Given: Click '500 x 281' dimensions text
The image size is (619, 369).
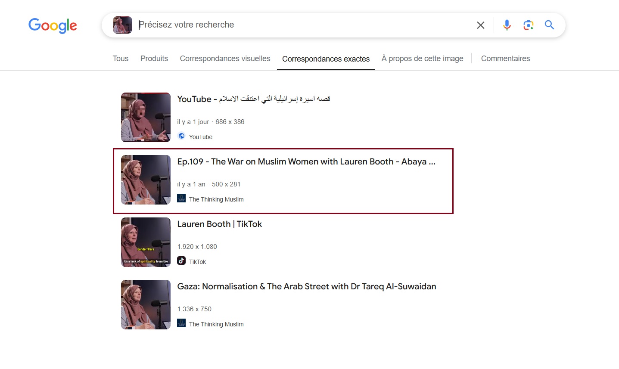Looking at the screenshot, I should pyautogui.click(x=226, y=184).
